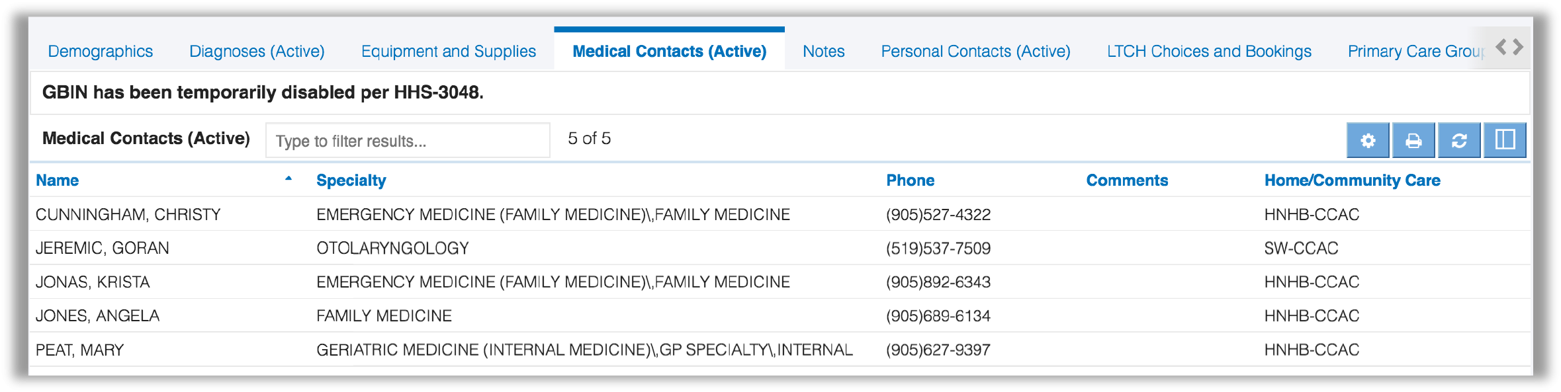Refresh the Medical Contacts table

1459,140
